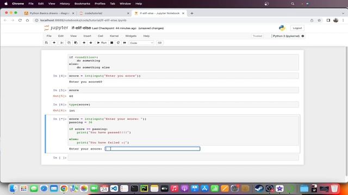Click the Python 3 (ipykernel) label
The height and width of the screenshot is (195, 348).
coord(286,36)
